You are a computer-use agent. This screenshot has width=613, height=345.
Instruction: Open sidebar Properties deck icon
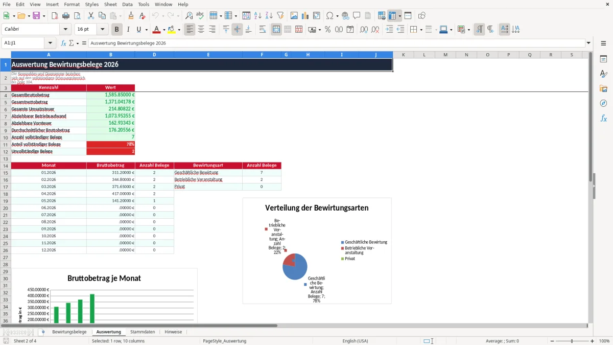pyautogui.click(x=603, y=59)
